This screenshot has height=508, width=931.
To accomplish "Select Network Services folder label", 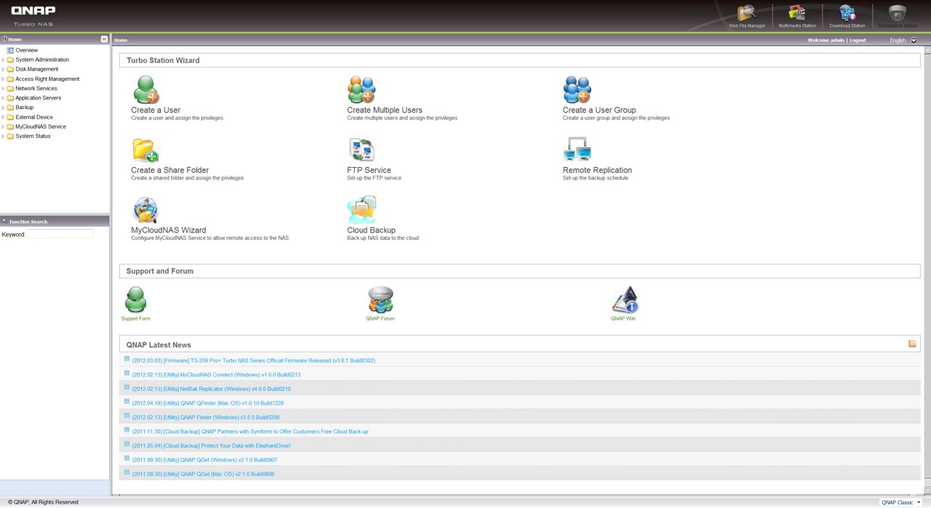I will 36,88.
